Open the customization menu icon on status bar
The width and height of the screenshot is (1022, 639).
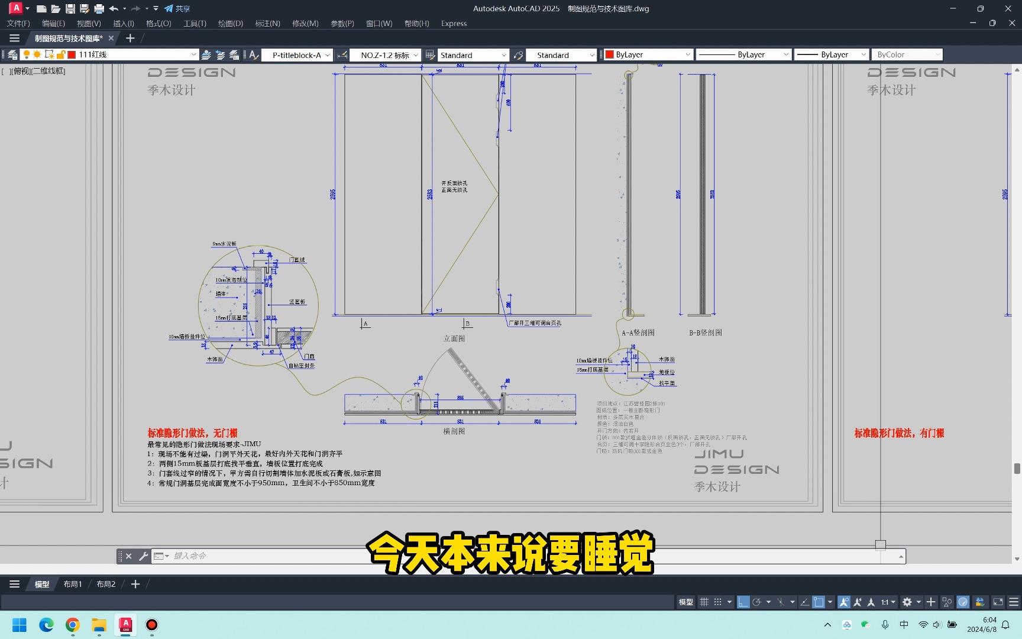click(1014, 602)
